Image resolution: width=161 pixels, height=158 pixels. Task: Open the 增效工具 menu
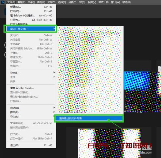point(103,2)
